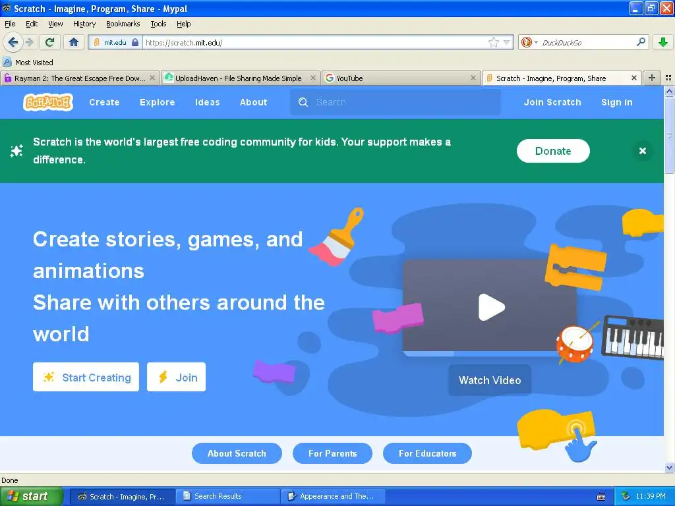
Task: Click the sparkle icon in donation banner
Action: click(16, 151)
